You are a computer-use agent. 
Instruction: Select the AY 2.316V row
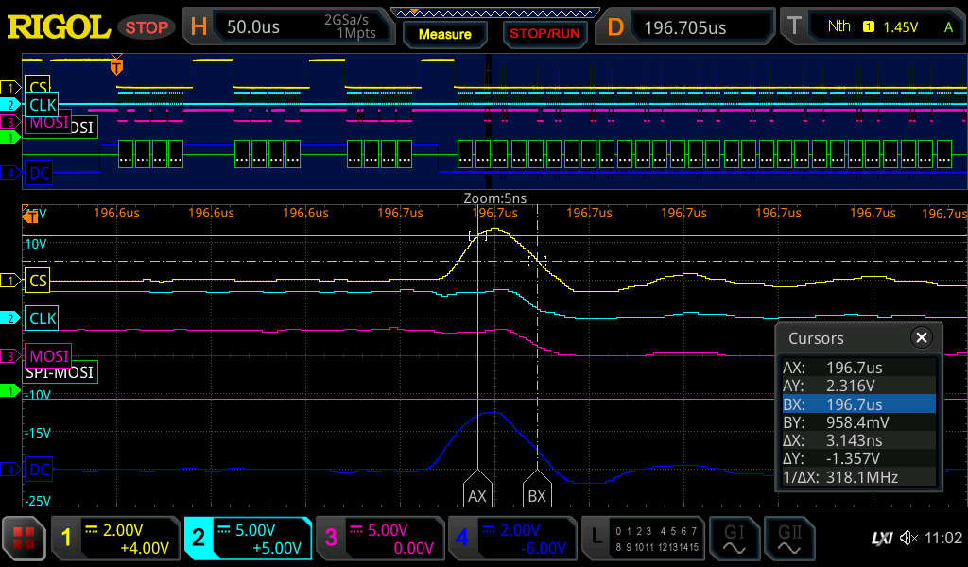(x=858, y=386)
